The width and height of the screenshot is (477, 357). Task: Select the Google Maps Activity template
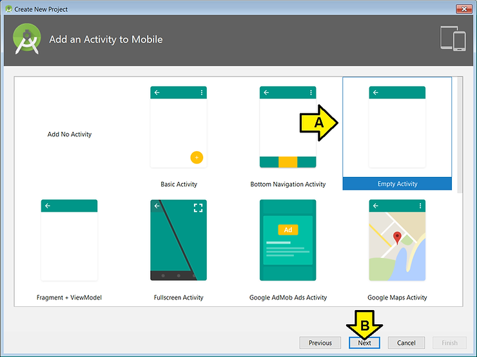(x=397, y=240)
